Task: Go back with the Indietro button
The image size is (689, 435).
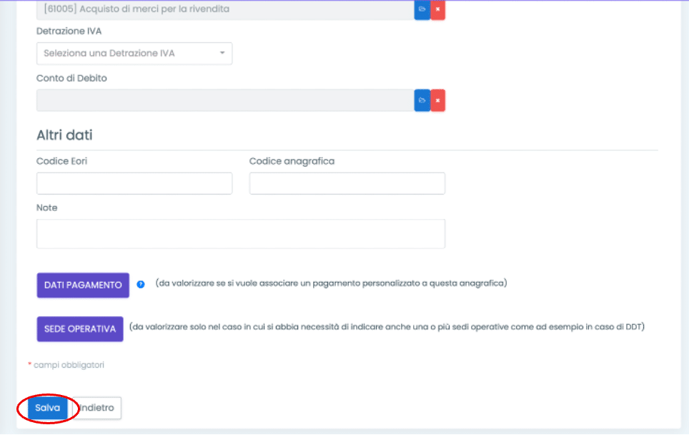Action: (97, 408)
